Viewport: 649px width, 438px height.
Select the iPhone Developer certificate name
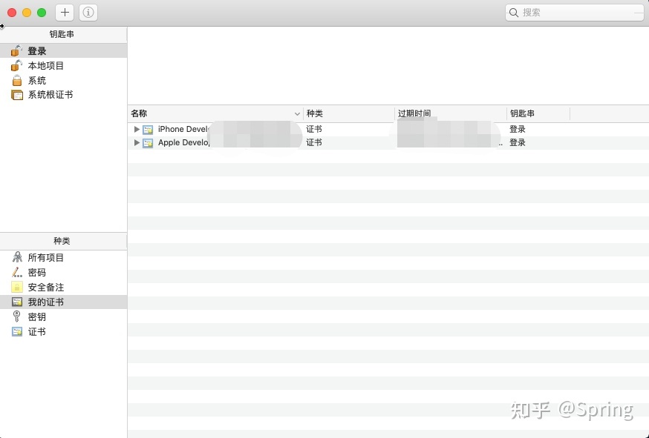pos(183,130)
